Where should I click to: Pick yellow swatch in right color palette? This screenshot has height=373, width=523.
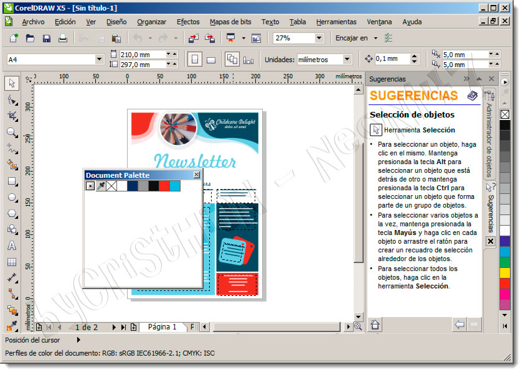click(x=505, y=273)
